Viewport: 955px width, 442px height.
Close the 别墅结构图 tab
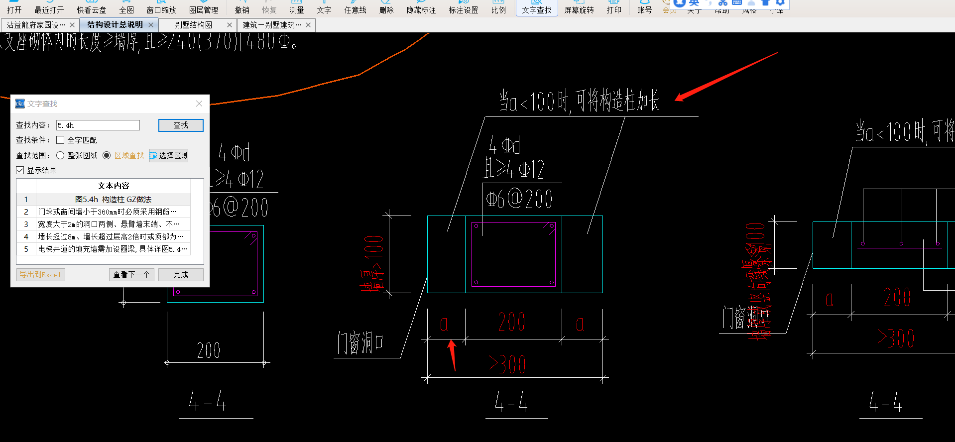click(x=229, y=25)
